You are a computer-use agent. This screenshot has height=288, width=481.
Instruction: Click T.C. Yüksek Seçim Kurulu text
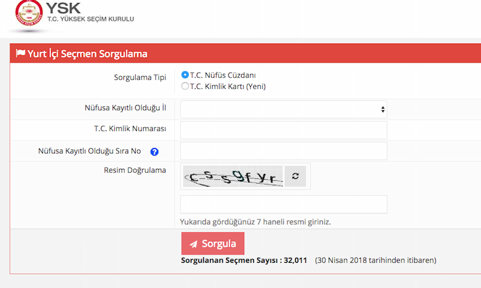pos(91,19)
